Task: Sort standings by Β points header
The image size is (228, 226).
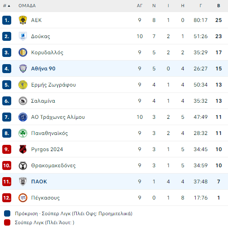Action: (219, 6)
